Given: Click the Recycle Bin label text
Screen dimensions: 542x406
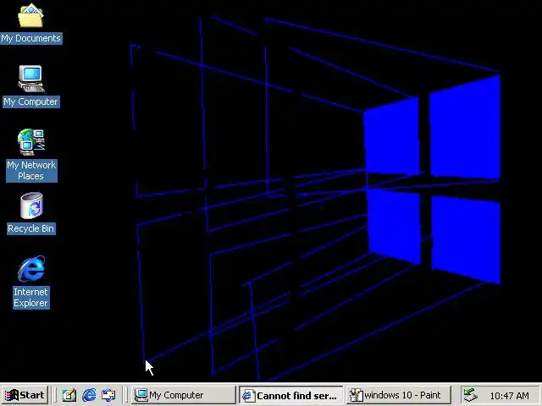Looking at the screenshot, I should pos(31,228).
